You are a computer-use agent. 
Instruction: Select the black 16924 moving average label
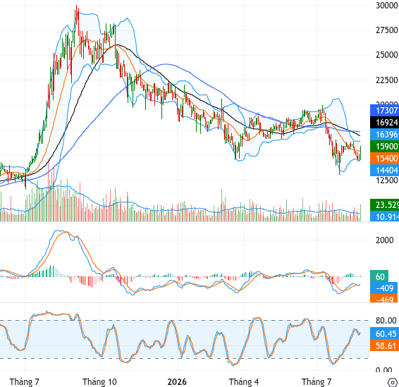pyautogui.click(x=384, y=123)
